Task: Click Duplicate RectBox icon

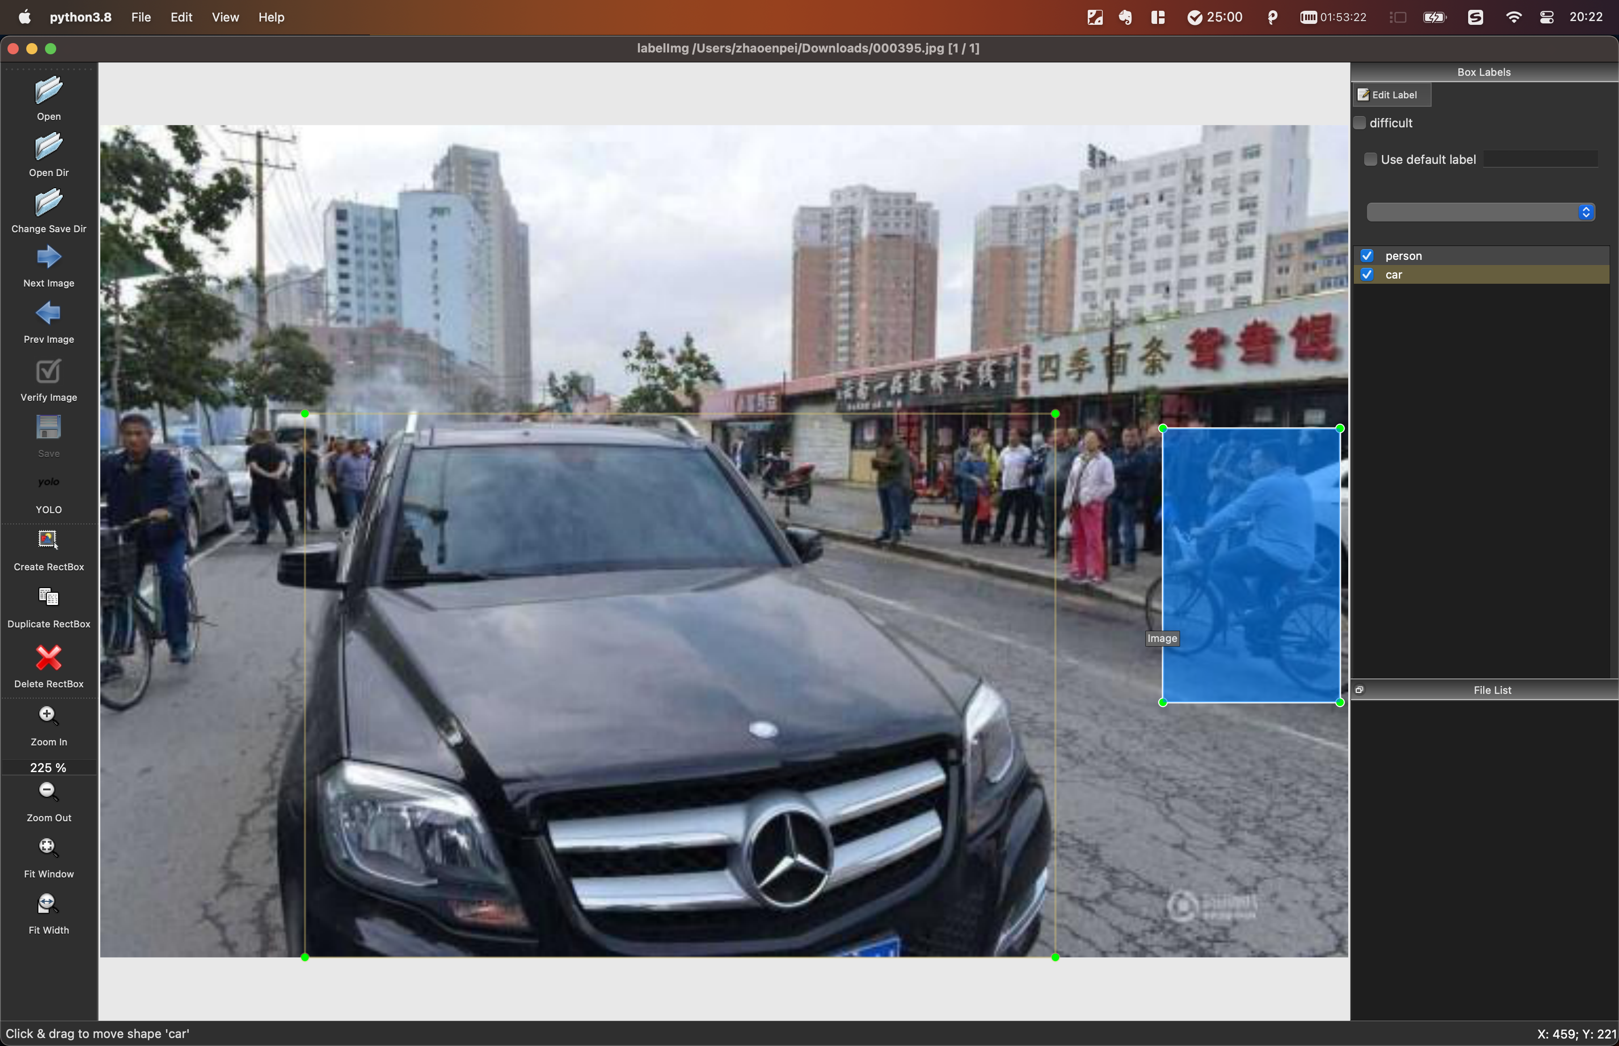Action: (48, 597)
